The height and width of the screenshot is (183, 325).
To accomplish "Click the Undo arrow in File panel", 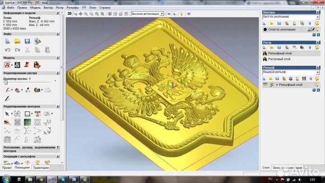I will pyautogui.click(x=8, y=50).
